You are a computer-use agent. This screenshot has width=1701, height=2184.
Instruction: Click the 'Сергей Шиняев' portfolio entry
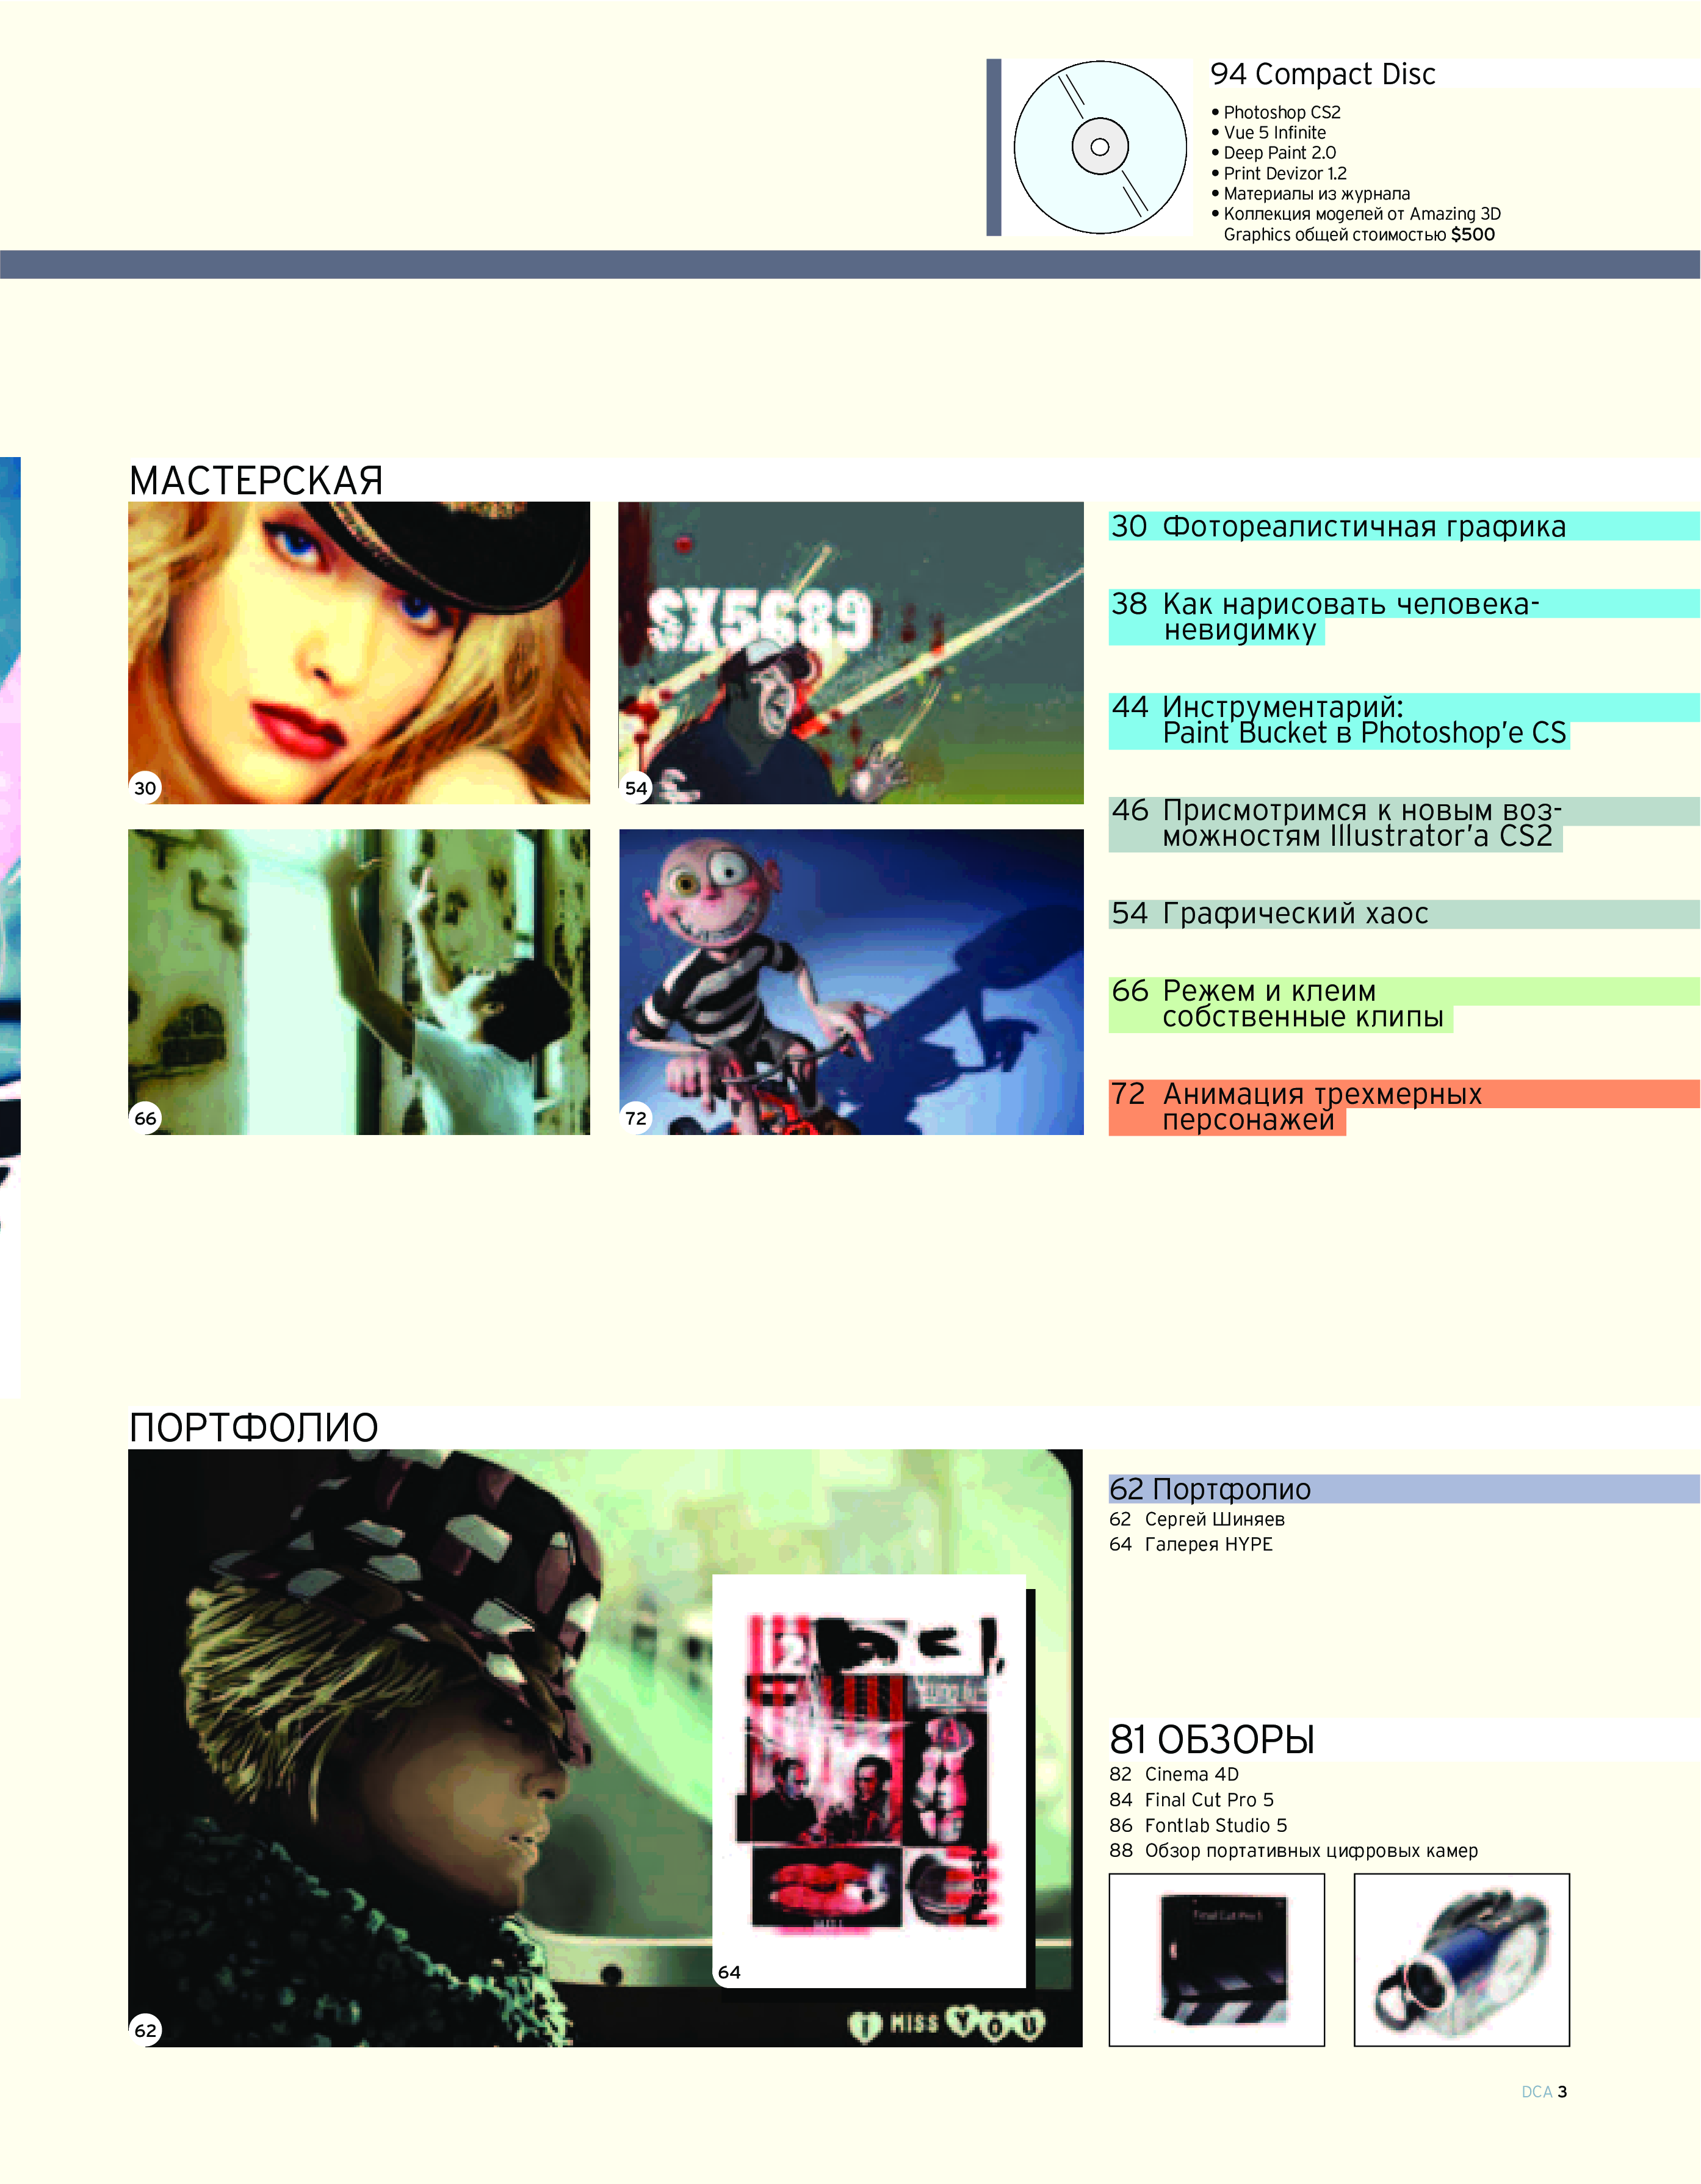tap(1214, 1519)
